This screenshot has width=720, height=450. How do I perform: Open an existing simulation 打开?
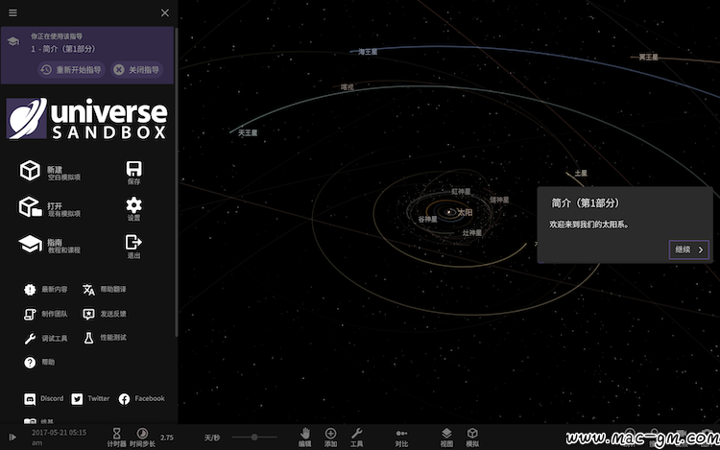coord(50,208)
